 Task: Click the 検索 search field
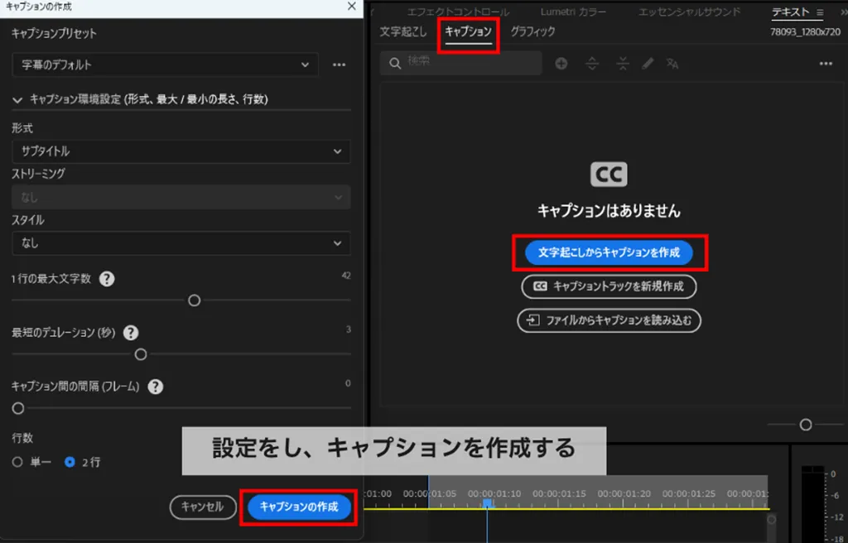click(461, 63)
